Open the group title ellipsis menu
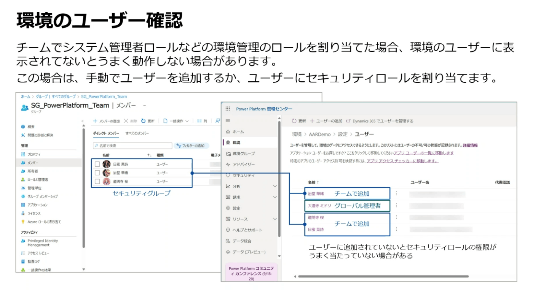Screen dimensions: 533x293 pyautogui.click(x=144, y=105)
